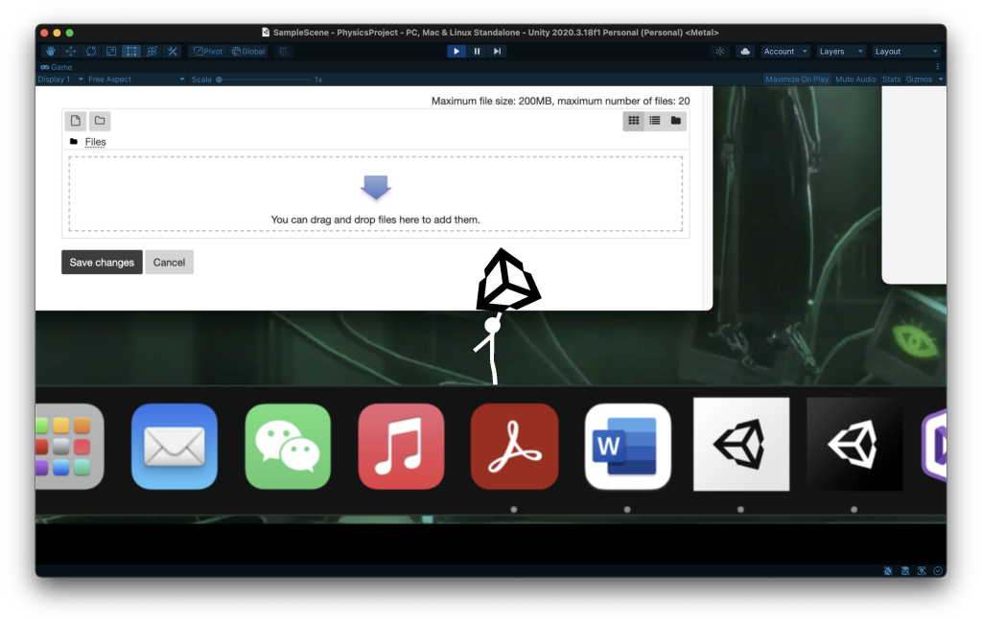
Task: Click the Cancel button
Action: pyautogui.click(x=169, y=263)
